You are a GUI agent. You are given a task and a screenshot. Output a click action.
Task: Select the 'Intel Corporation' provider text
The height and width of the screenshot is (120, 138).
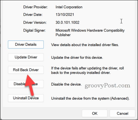tap(69, 7)
